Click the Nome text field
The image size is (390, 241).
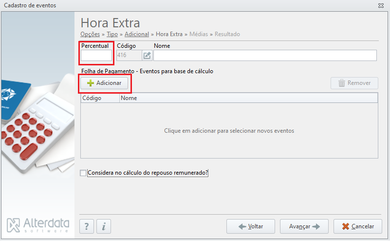coord(265,55)
